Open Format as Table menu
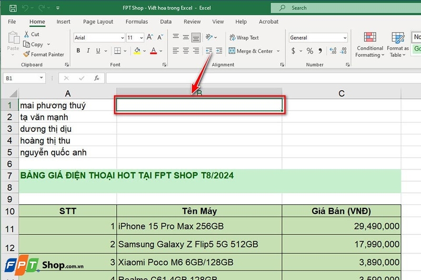 pos(398,45)
